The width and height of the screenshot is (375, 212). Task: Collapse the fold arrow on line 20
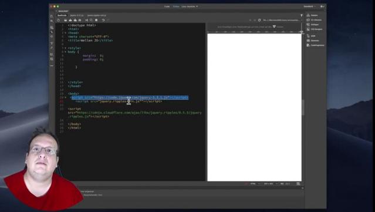point(65,97)
